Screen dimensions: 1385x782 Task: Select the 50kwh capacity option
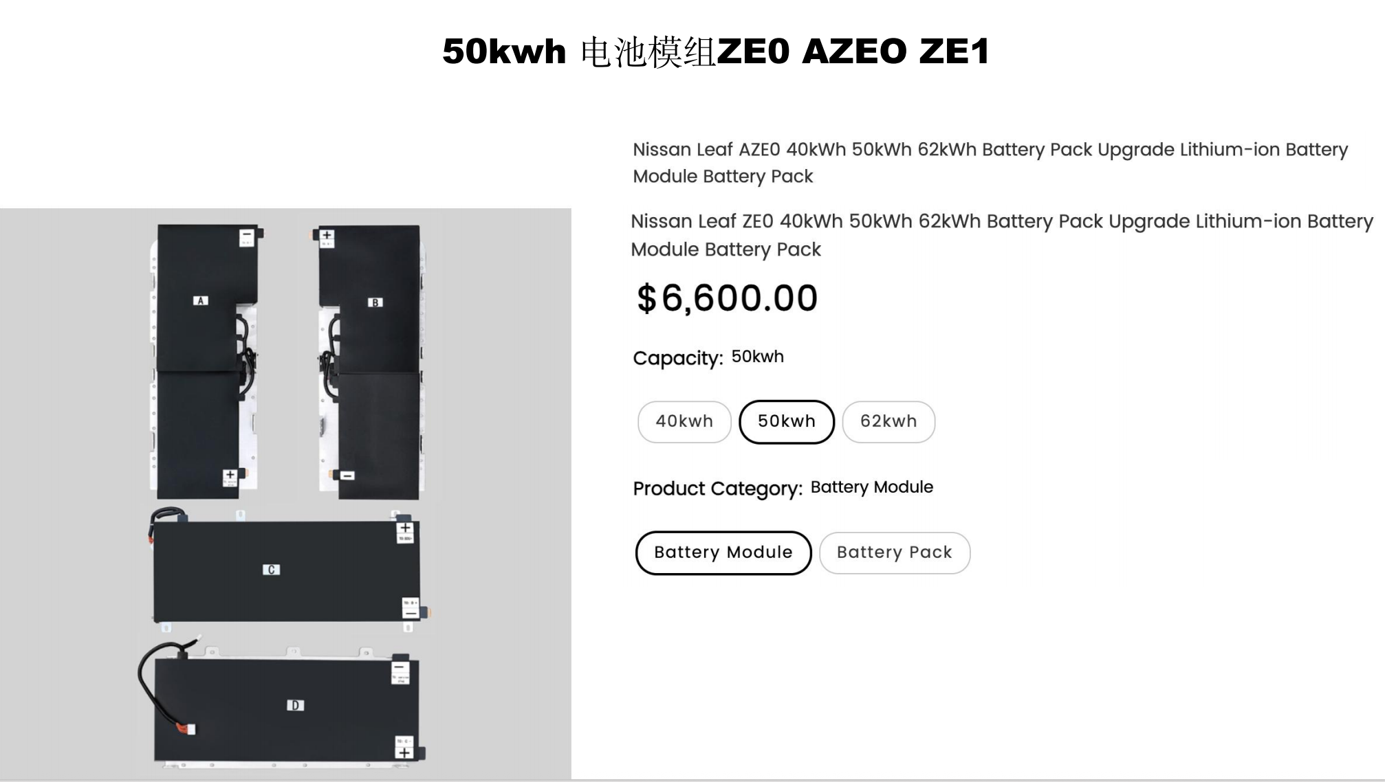[x=787, y=421]
